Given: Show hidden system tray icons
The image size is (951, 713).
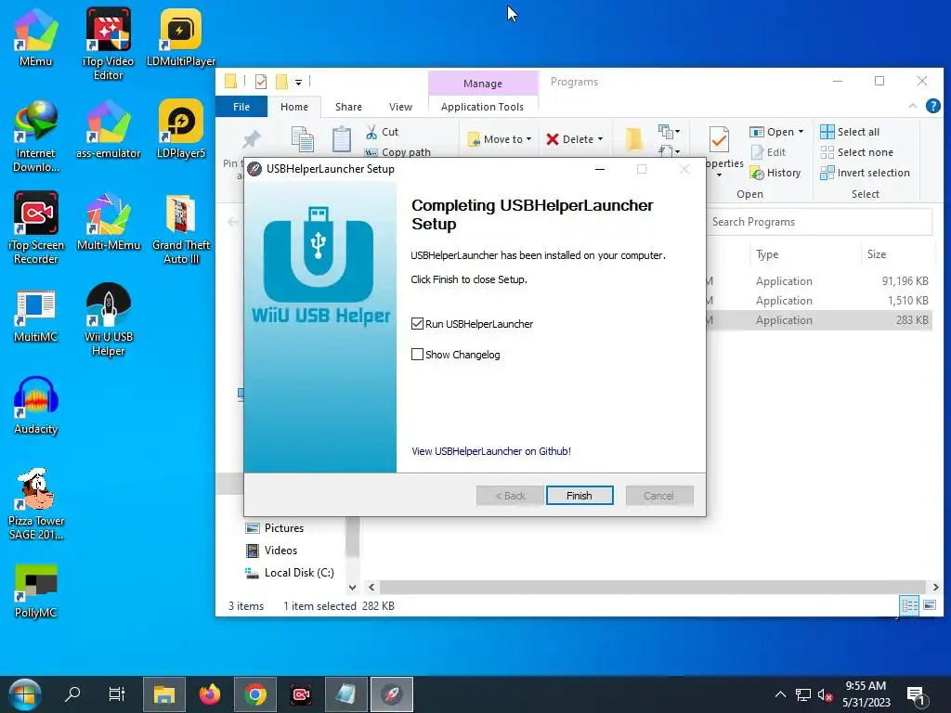Looking at the screenshot, I should tap(780, 694).
